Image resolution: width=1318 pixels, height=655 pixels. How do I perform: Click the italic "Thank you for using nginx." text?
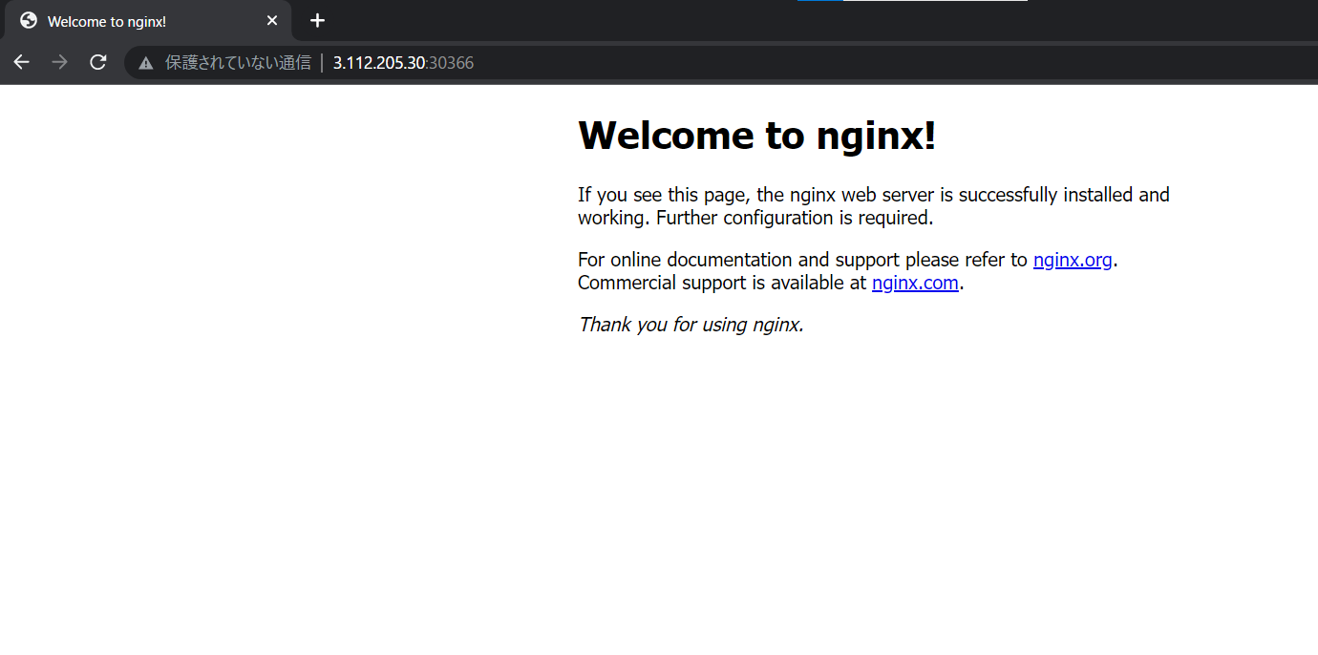tap(691, 325)
